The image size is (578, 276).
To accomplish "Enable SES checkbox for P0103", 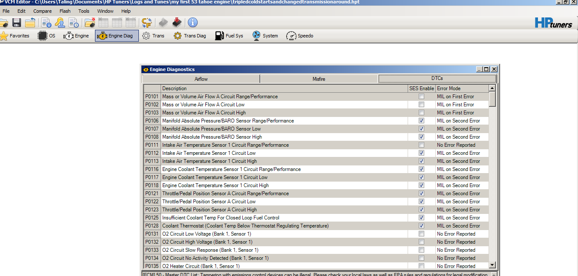I will tap(421, 113).
